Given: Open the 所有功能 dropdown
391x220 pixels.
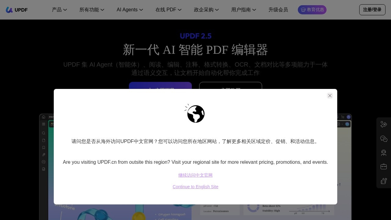Looking at the screenshot, I should coord(92,10).
